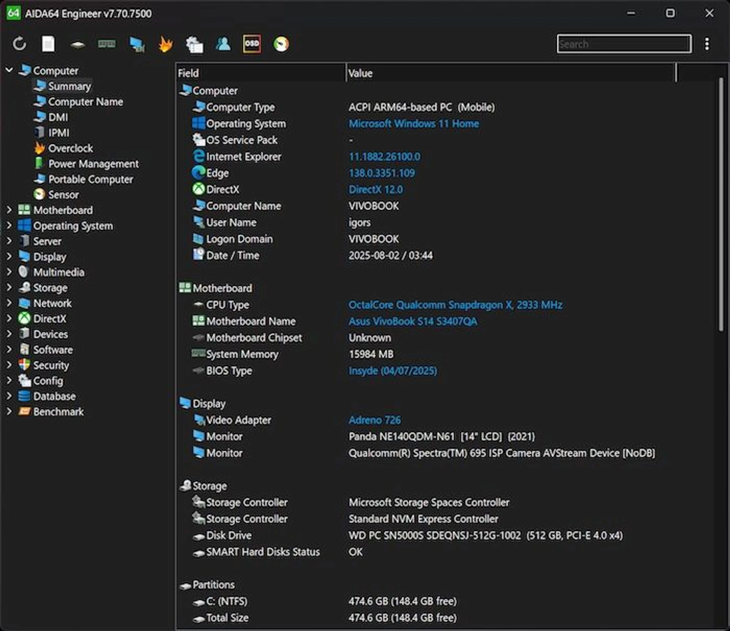The width and height of the screenshot is (730, 631).
Task: Open the disk benchmark drive icon
Action: click(x=78, y=45)
